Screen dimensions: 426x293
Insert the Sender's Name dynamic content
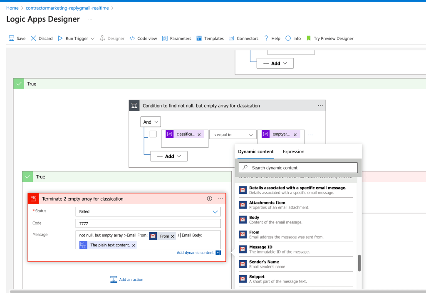296,264
